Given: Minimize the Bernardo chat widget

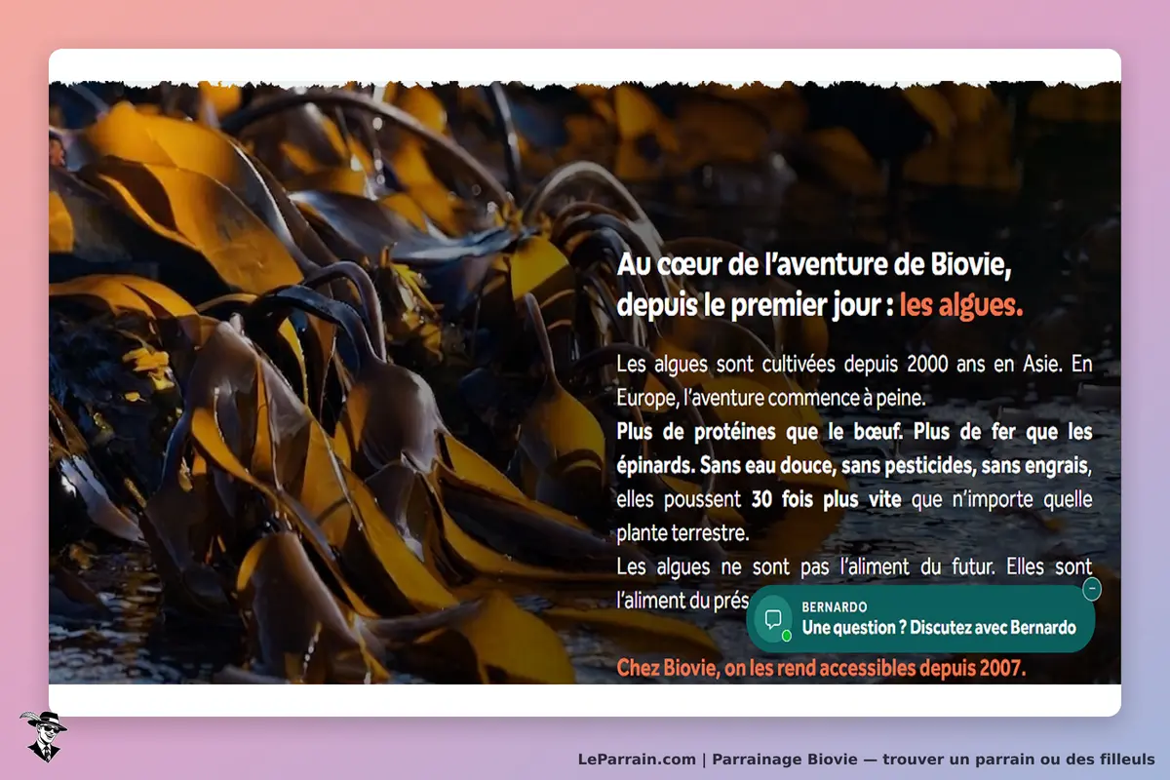Looking at the screenshot, I should (1092, 588).
